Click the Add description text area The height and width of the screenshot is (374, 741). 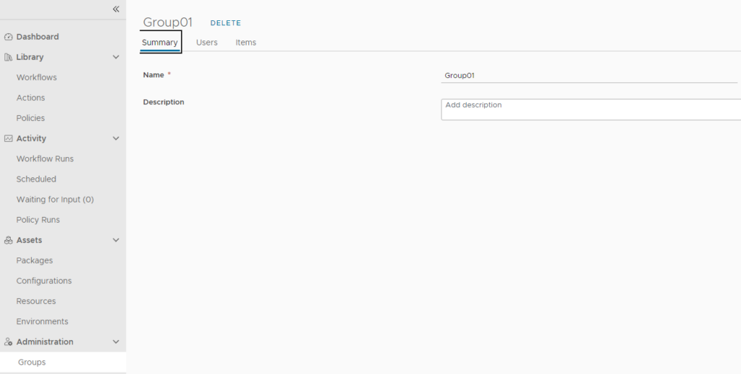[x=590, y=109]
